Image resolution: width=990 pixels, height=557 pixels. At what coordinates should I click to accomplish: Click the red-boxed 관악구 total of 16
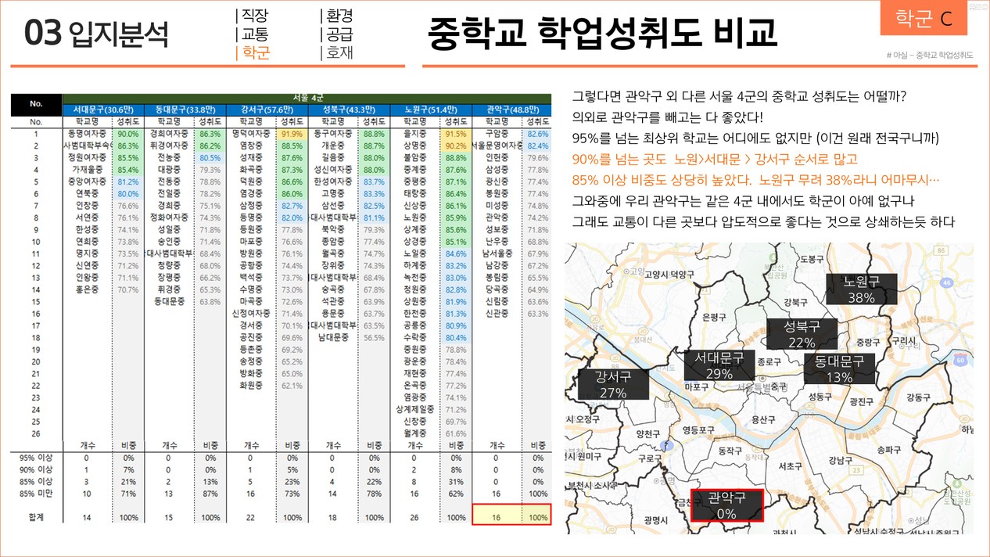(497, 517)
